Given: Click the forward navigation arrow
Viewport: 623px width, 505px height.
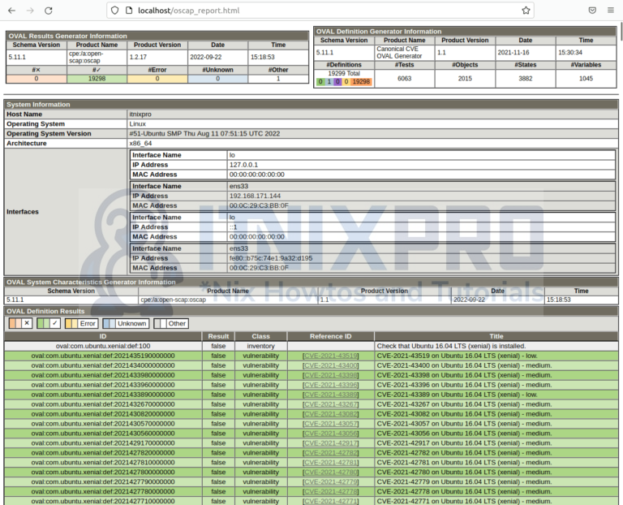Looking at the screenshot, I should [29, 11].
